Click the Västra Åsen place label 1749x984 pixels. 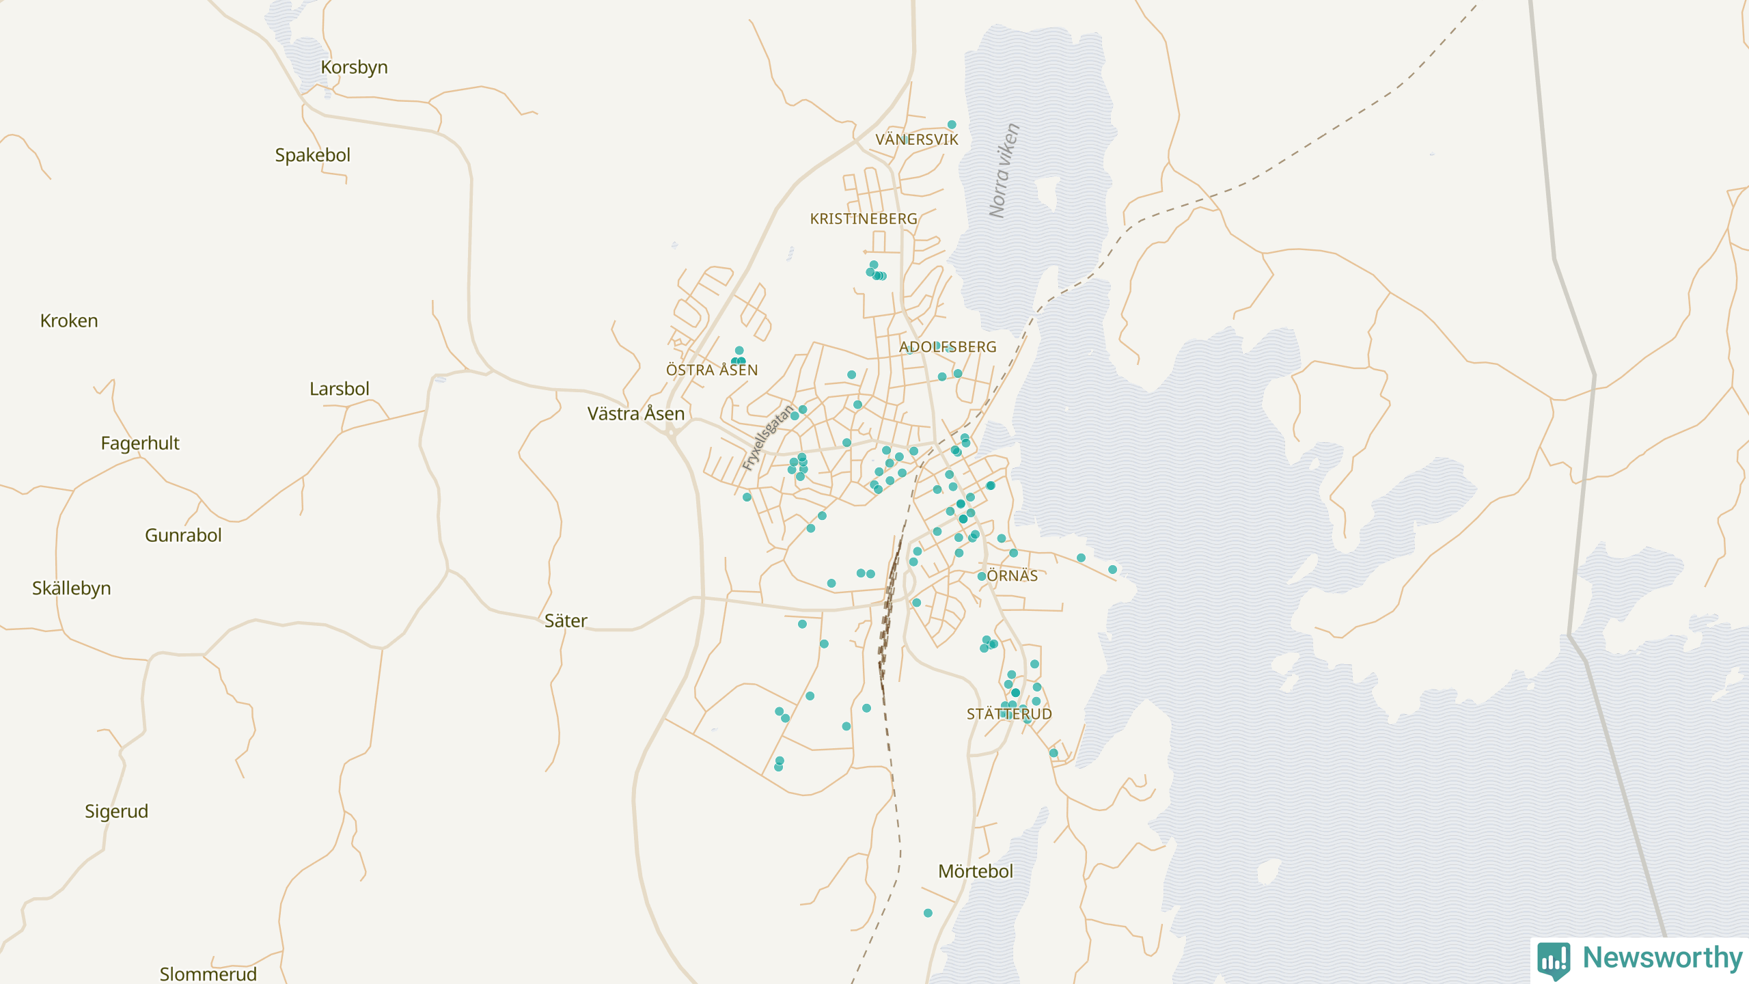(x=635, y=414)
